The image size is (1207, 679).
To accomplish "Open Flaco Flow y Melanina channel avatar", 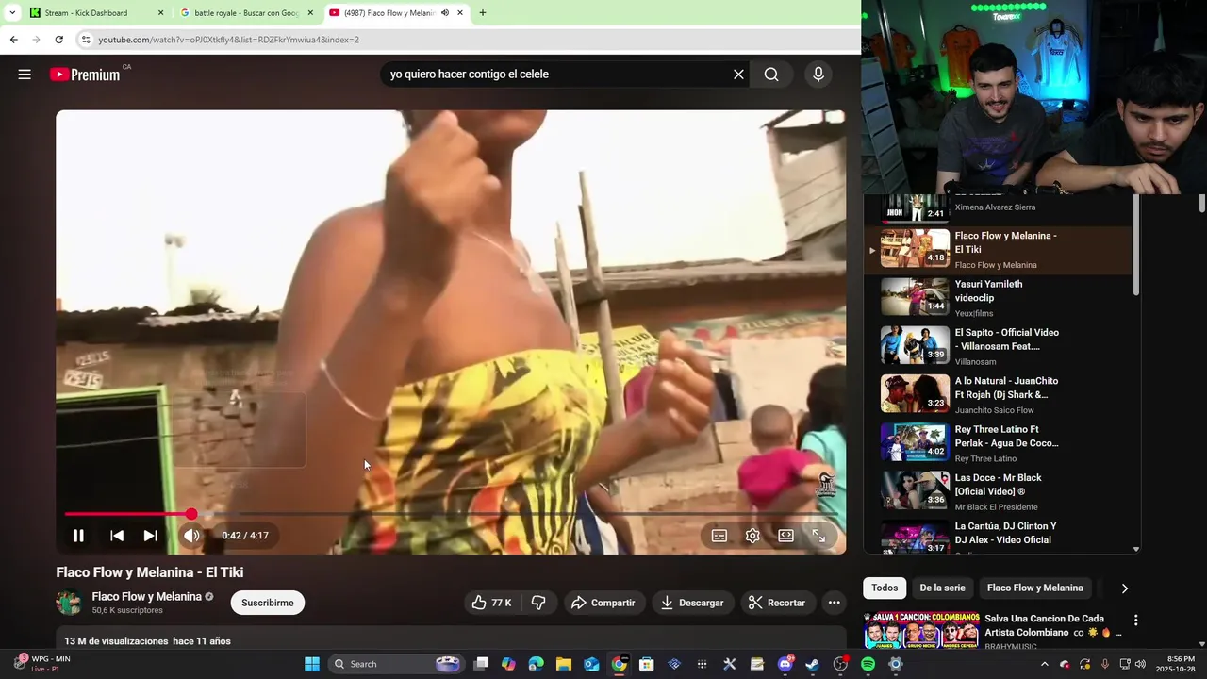I will coord(69,603).
